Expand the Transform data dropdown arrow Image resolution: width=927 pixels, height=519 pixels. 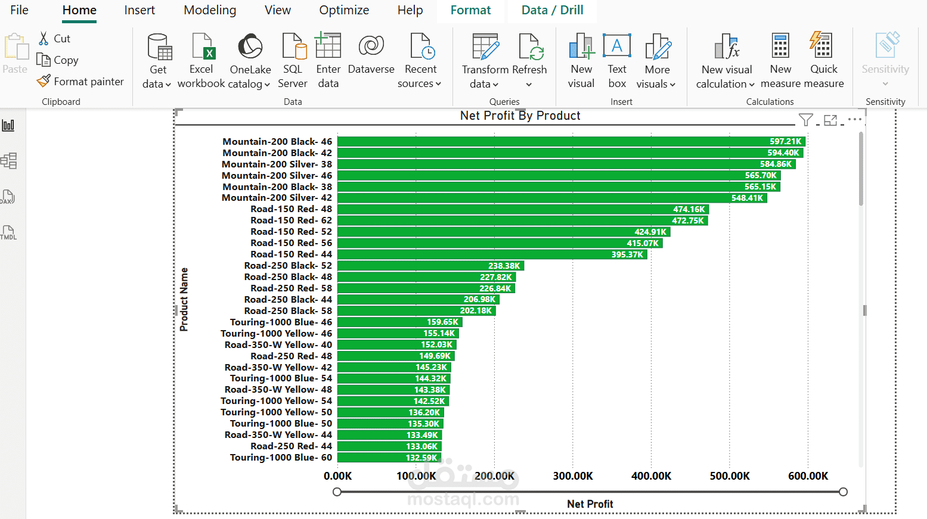[495, 85]
